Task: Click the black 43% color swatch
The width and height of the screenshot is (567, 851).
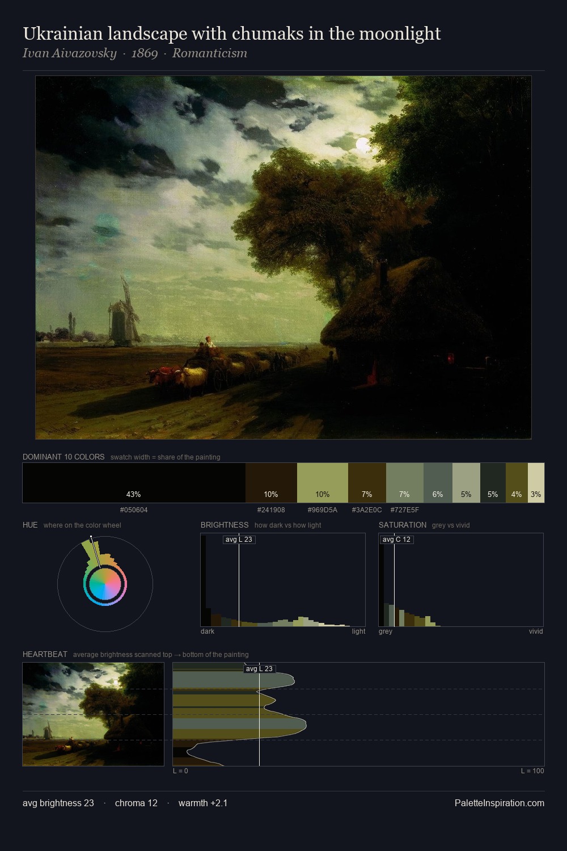Action: click(x=134, y=483)
